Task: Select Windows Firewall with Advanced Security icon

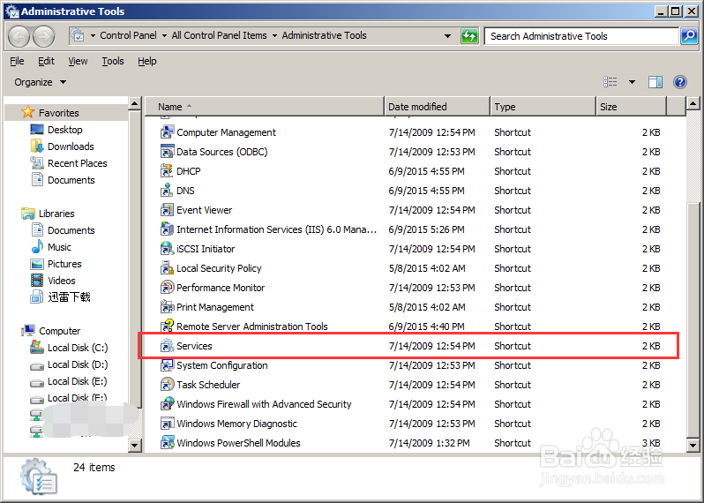Action: point(167,404)
